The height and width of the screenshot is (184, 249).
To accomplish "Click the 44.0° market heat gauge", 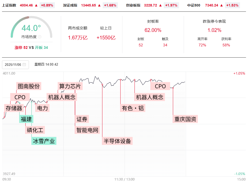I will click(31, 28).
